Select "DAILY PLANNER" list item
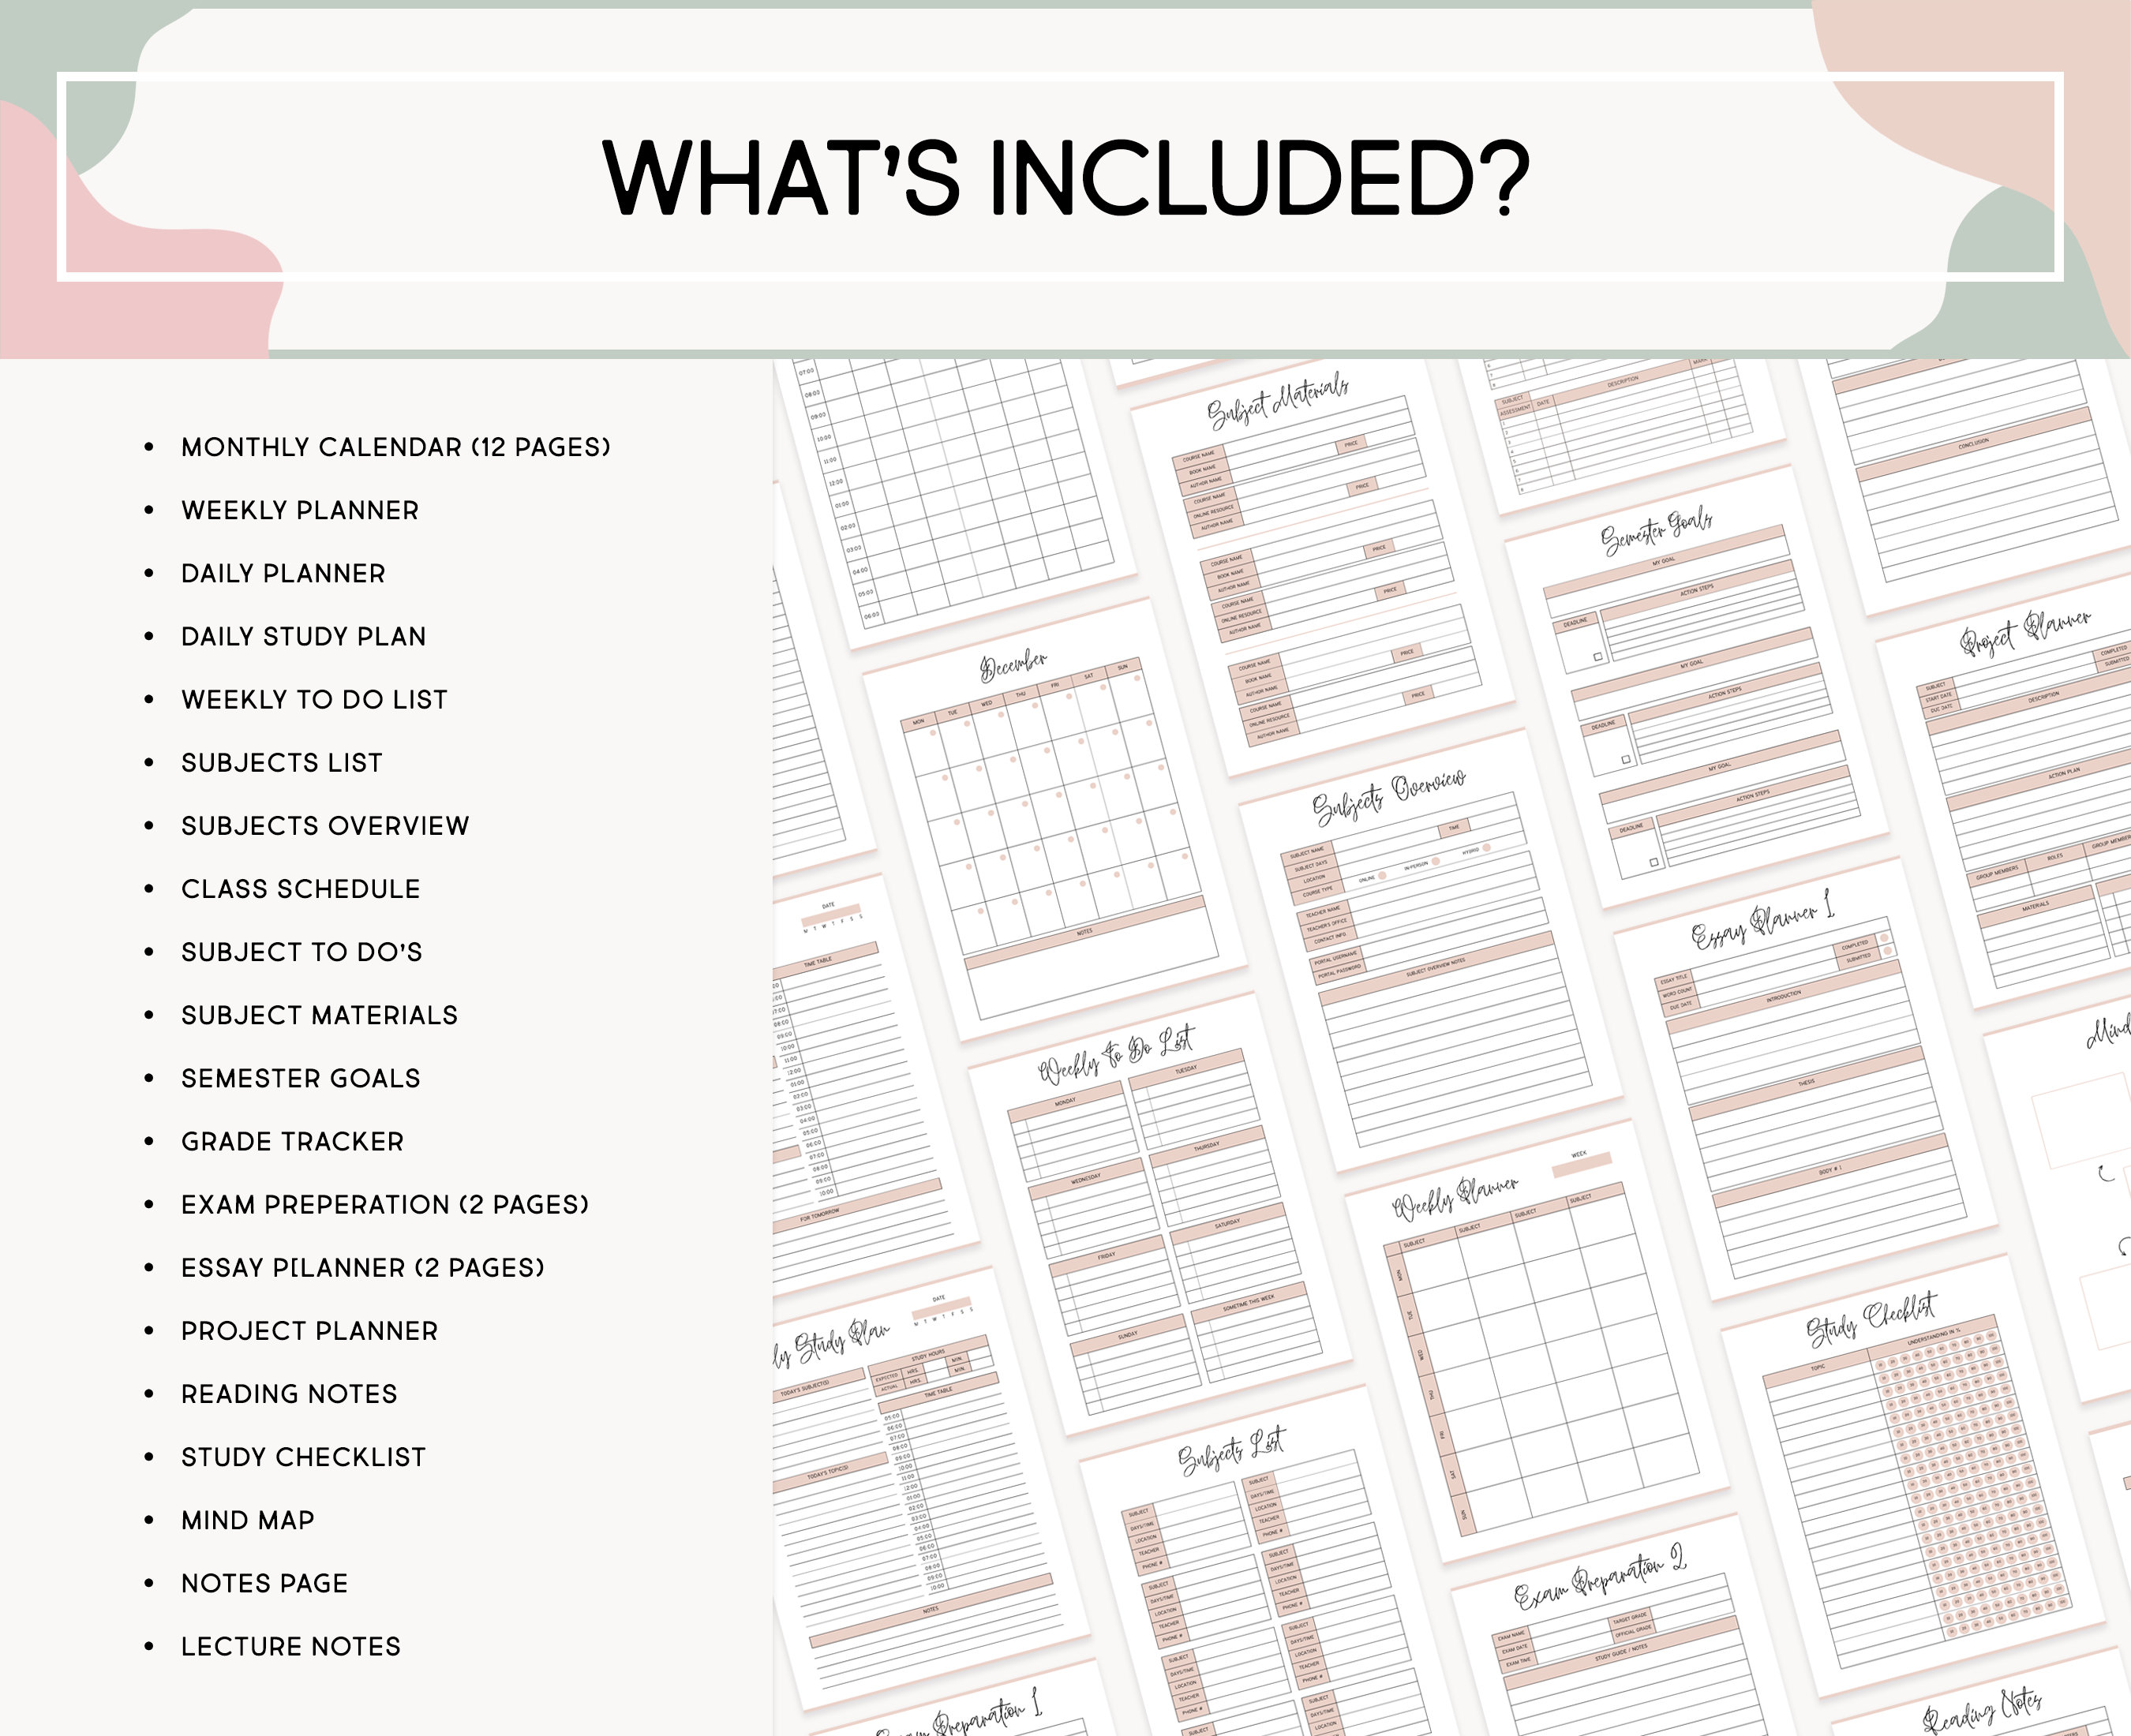The height and width of the screenshot is (1736, 2131). [283, 573]
